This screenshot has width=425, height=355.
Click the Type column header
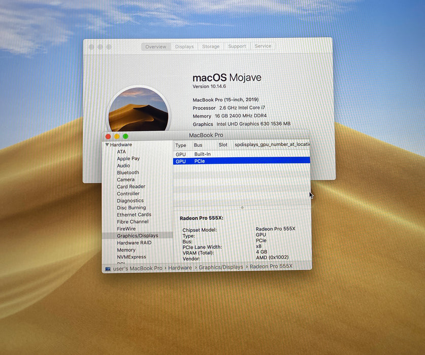click(x=181, y=145)
